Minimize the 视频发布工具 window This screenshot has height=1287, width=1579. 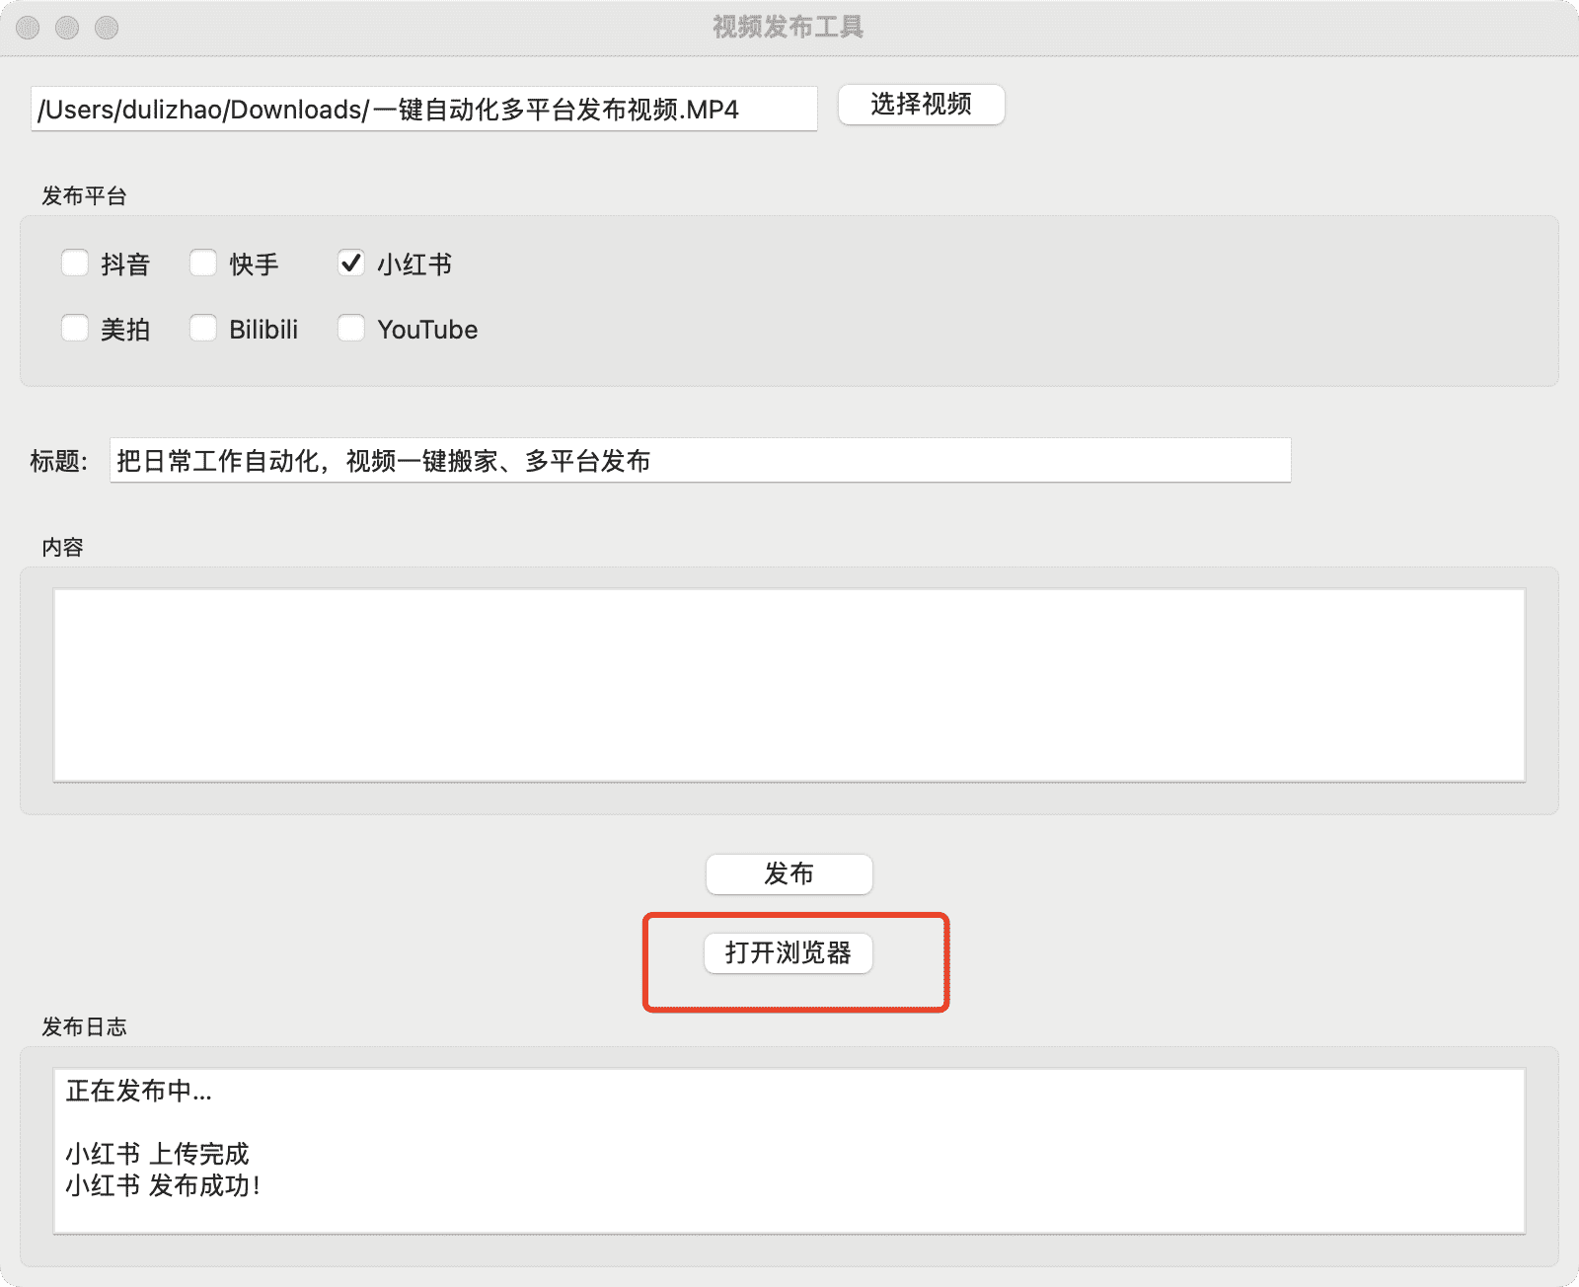(67, 28)
